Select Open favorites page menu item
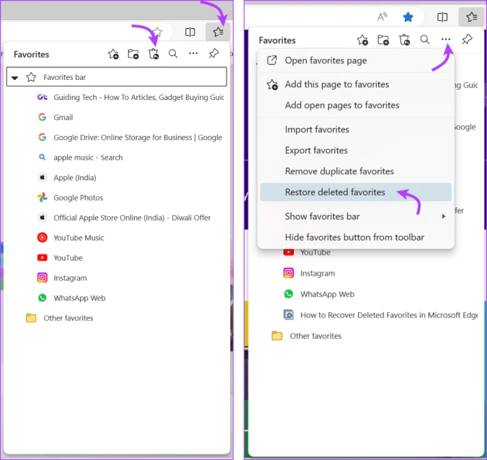Image resolution: width=487 pixels, height=460 pixels. tap(356, 60)
